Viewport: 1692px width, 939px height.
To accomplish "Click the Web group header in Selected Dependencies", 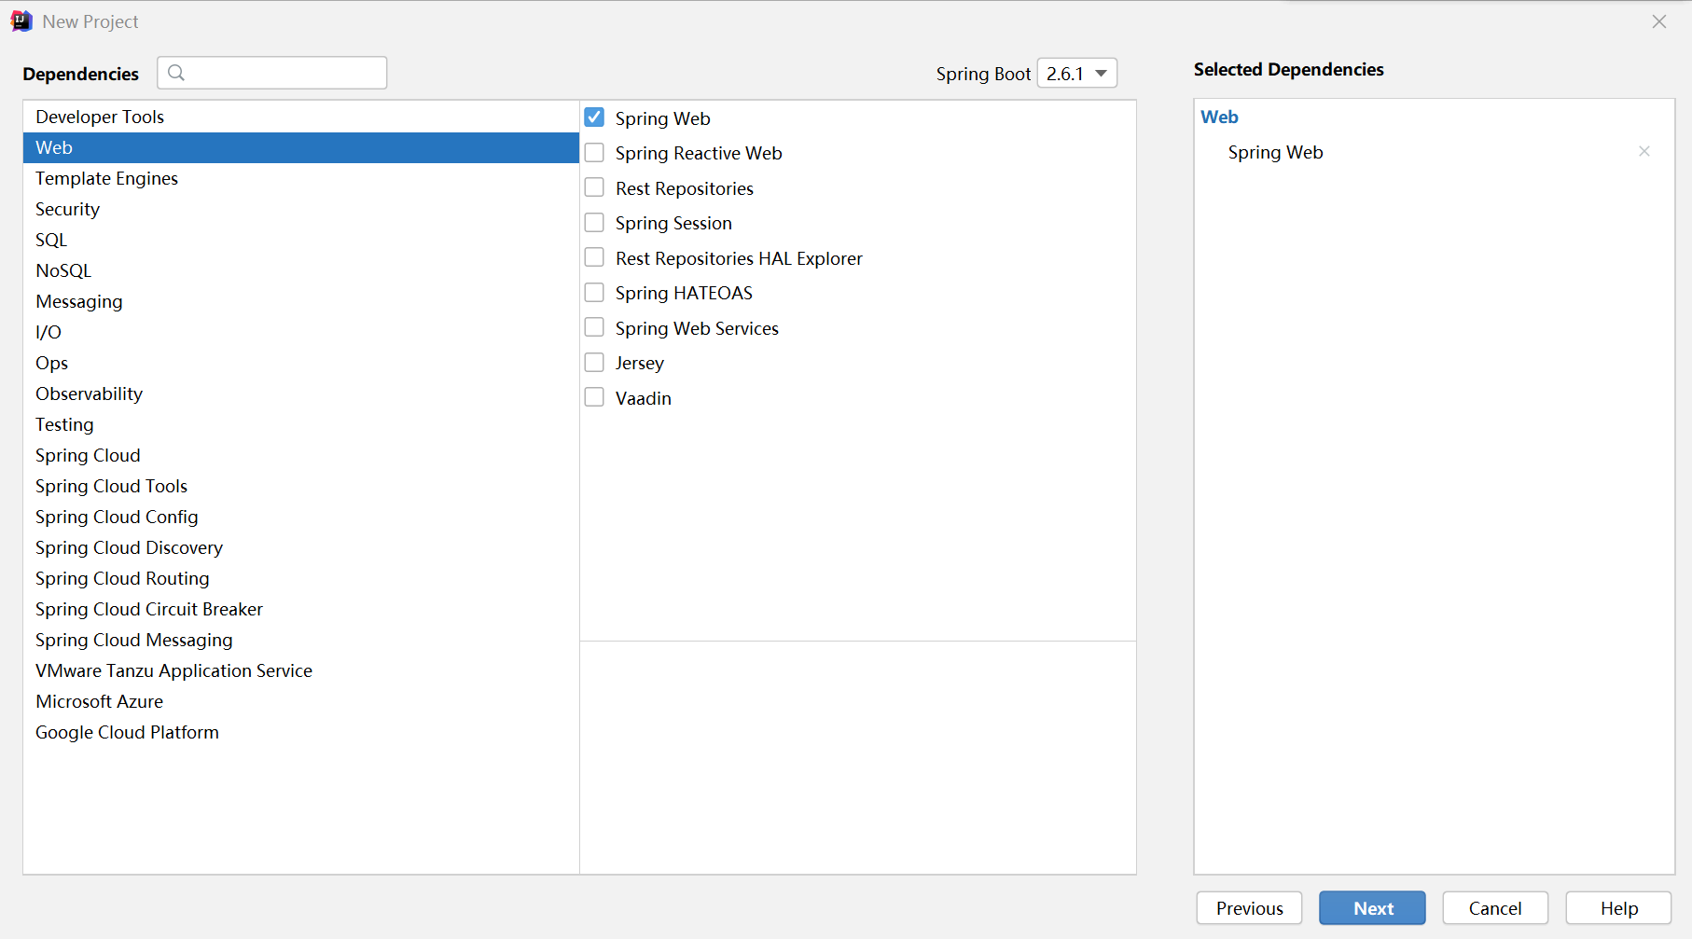I will tap(1219, 117).
